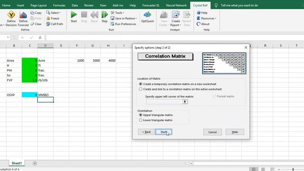Click the formula bar input area
The height and width of the screenshot is (171, 304).
[x=174, y=38]
